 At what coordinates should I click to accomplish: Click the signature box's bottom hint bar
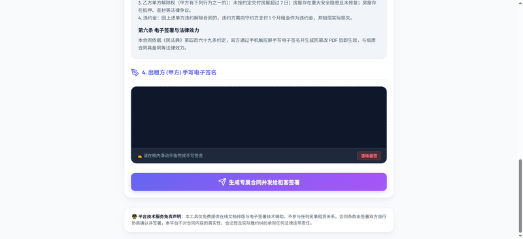tap(259, 155)
